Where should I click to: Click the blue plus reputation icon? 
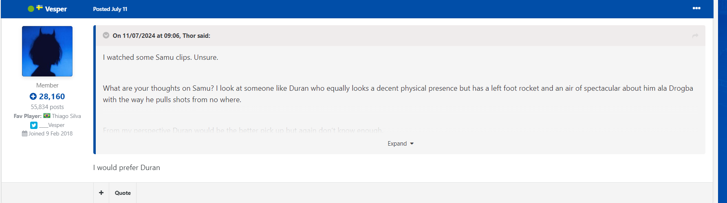point(33,96)
